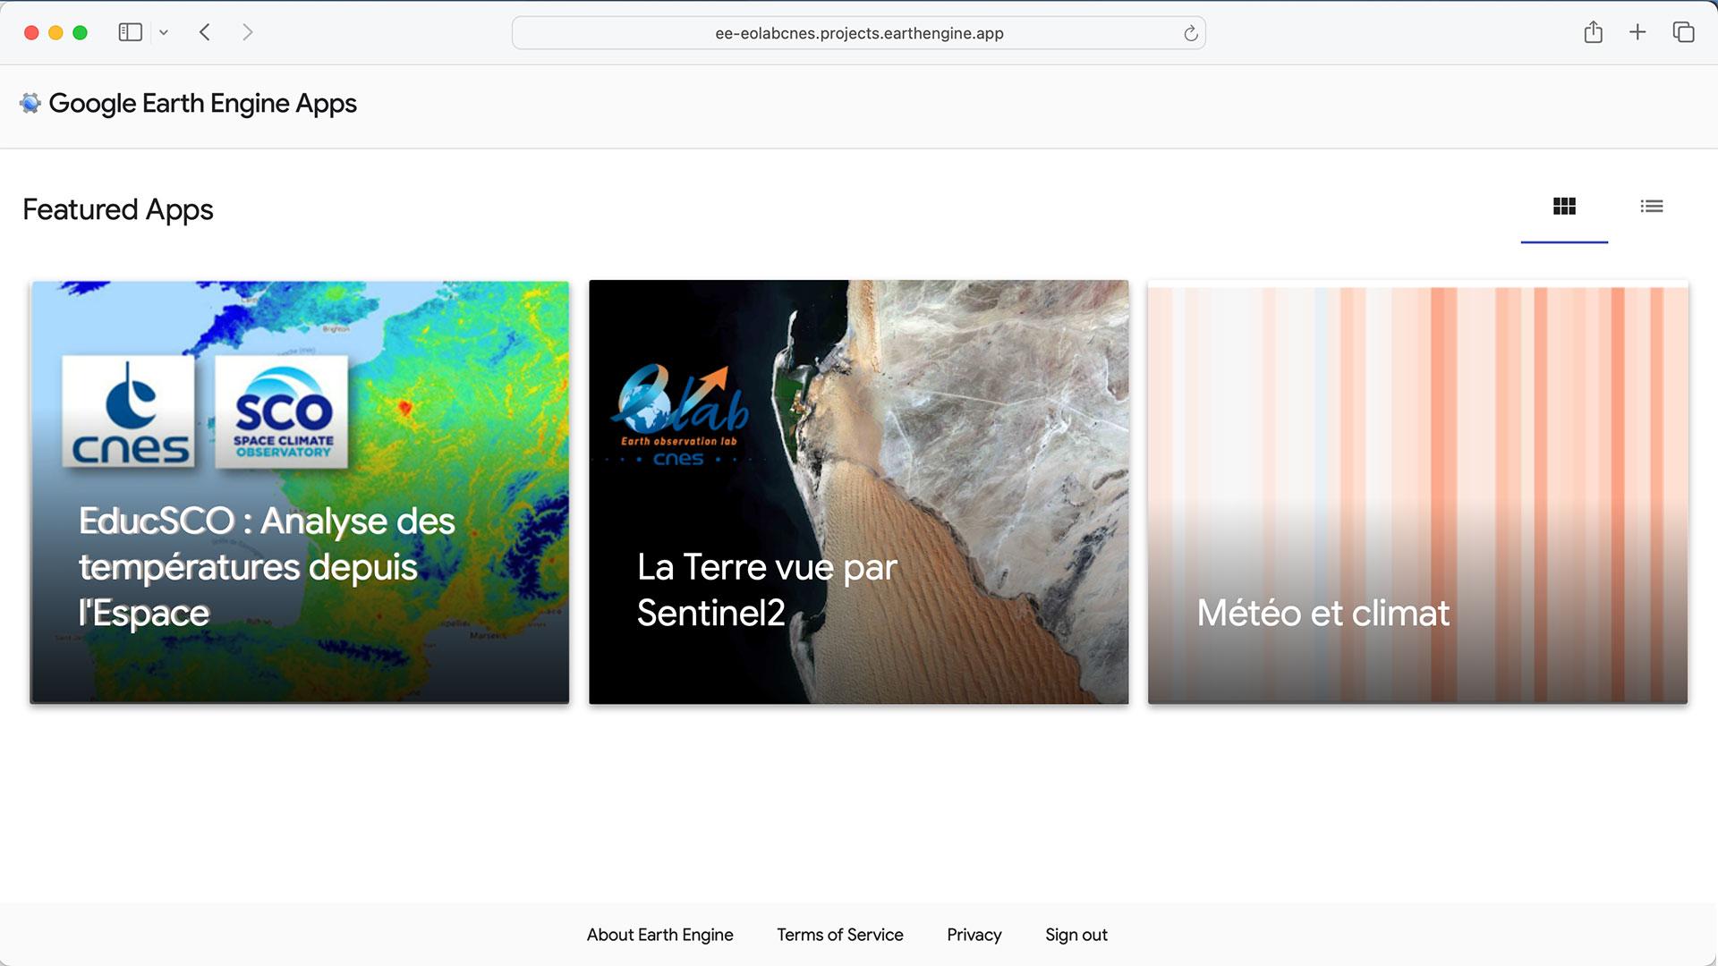Image resolution: width=1718 pixels, height=966 pixels.
Task: View the Privacy policy
Action: [x=974, y=934]
